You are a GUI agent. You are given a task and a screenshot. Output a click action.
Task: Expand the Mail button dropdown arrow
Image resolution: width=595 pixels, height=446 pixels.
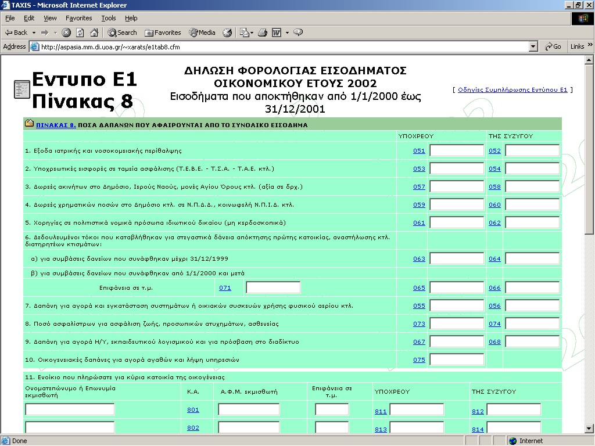pyautogui.click(x=252, y=33)
